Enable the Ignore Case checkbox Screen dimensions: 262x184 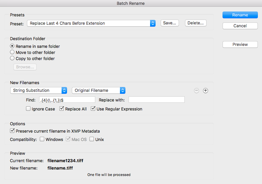(x=29, y=109)
